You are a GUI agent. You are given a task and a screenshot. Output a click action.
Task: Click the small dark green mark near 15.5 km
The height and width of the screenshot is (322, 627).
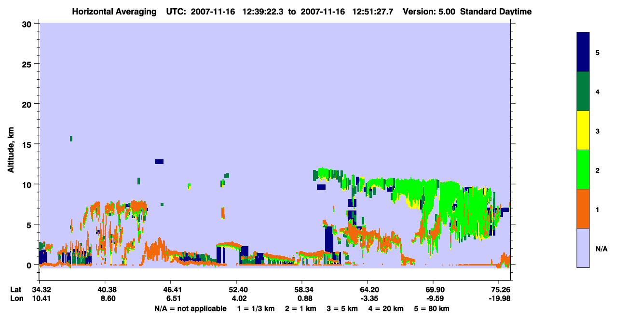71,139
